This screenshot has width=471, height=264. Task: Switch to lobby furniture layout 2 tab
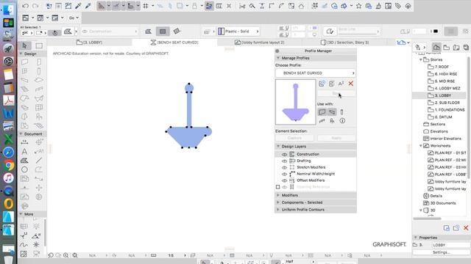coord(260,43)
